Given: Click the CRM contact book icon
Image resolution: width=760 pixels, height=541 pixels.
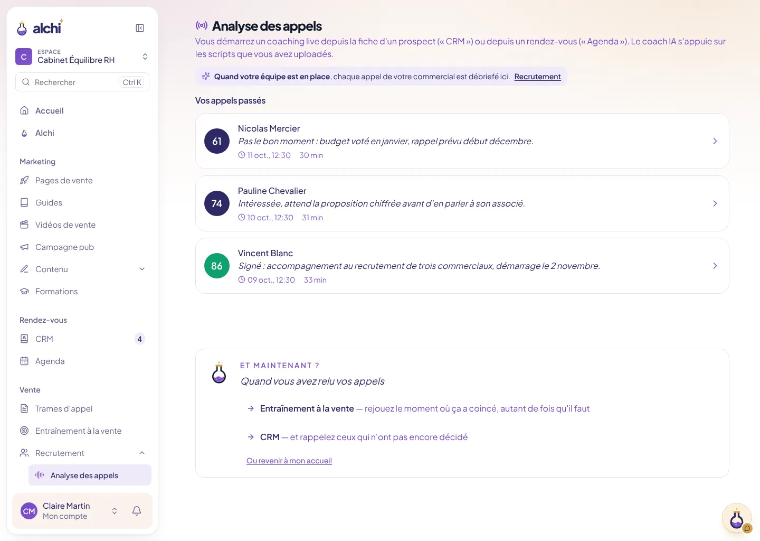Looking at the screenshot, I should pyautogui.click(x=24, y=339).
